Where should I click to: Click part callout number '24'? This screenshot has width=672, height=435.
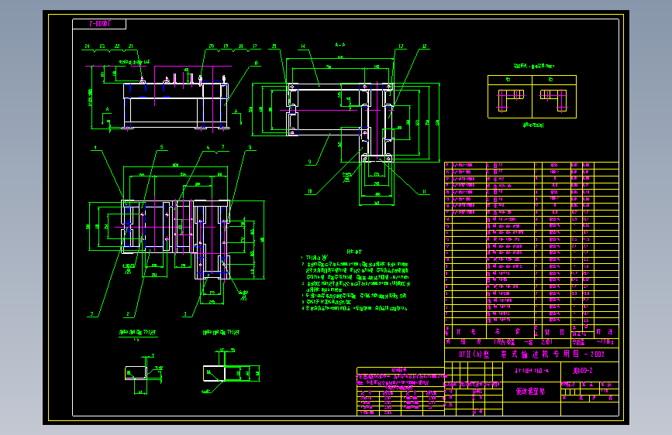click(x=87, y=46)
